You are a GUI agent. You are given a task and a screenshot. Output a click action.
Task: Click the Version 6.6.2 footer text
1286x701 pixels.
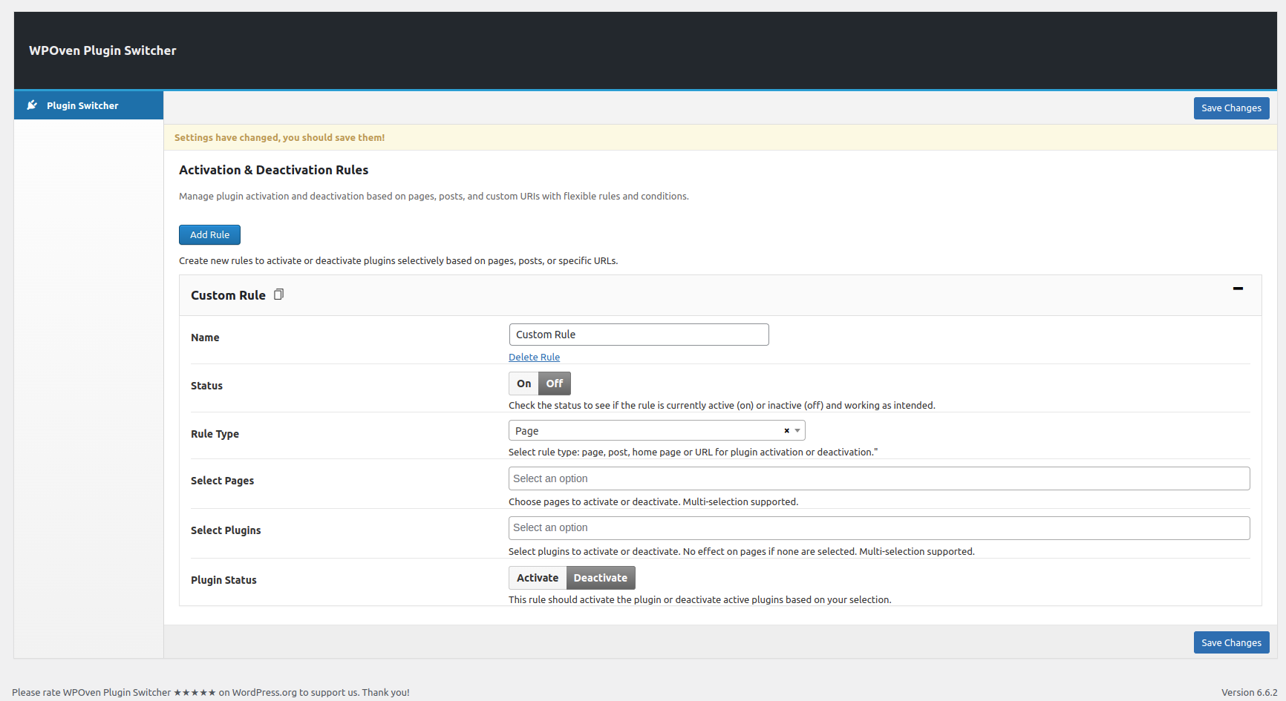tap(1249, 693)
